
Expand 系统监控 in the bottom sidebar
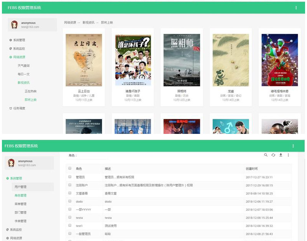[16, 230]
